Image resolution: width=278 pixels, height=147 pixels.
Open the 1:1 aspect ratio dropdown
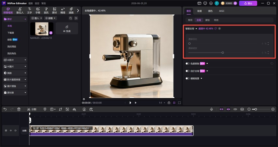pos(162,103)
